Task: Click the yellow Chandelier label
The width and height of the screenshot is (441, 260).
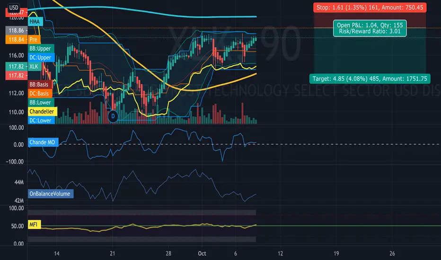Action: 43,111
